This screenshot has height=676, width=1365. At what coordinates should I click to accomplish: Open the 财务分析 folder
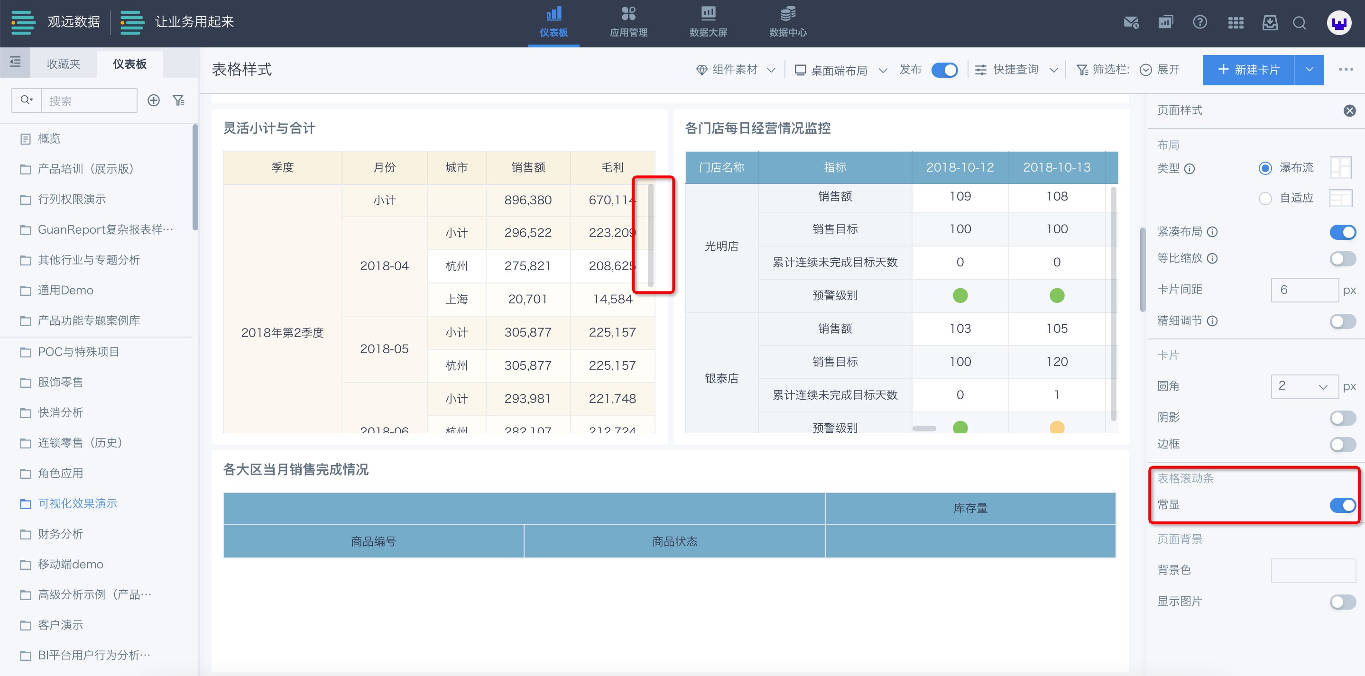click(60, 534)
